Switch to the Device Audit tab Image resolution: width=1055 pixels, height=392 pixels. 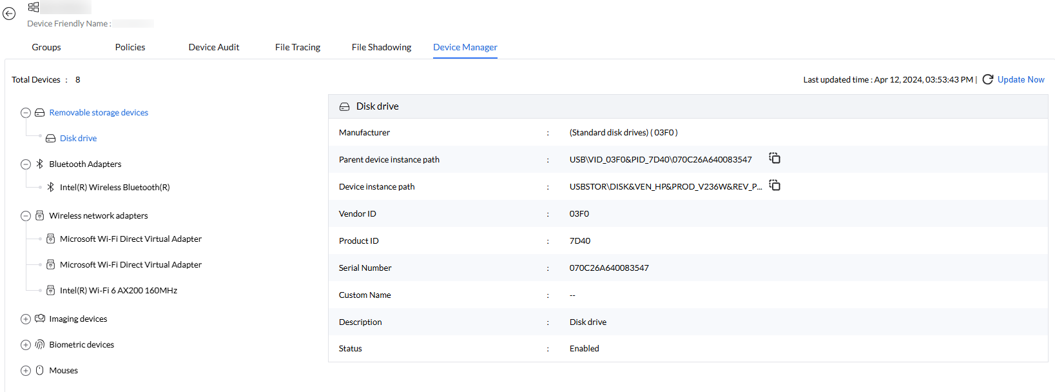(x=213, y=47)
